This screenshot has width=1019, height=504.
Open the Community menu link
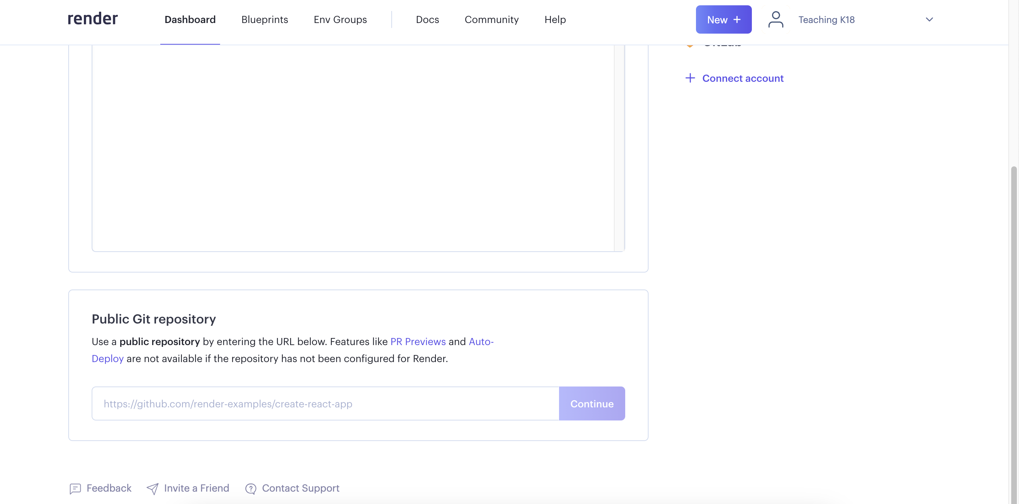coord(491,19)
